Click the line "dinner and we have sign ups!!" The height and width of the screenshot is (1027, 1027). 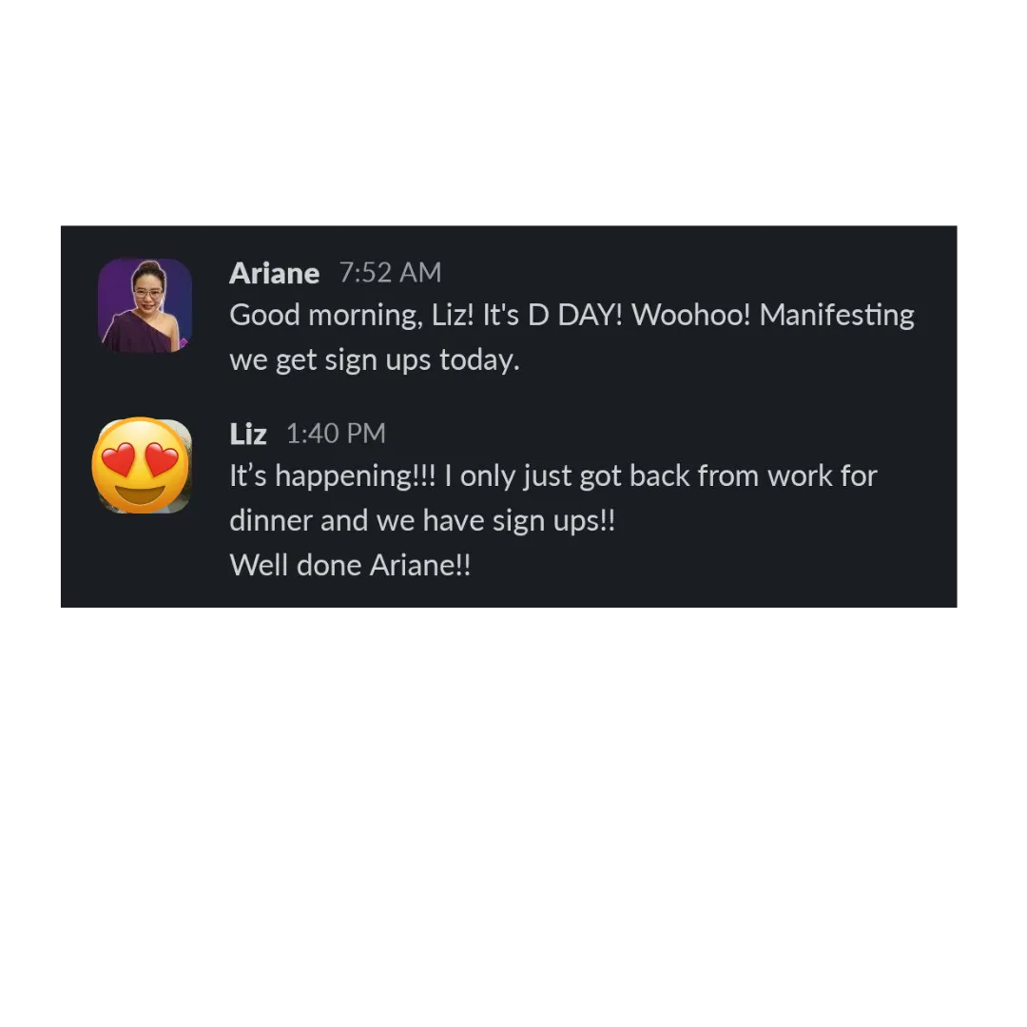[x=422, y=521]
